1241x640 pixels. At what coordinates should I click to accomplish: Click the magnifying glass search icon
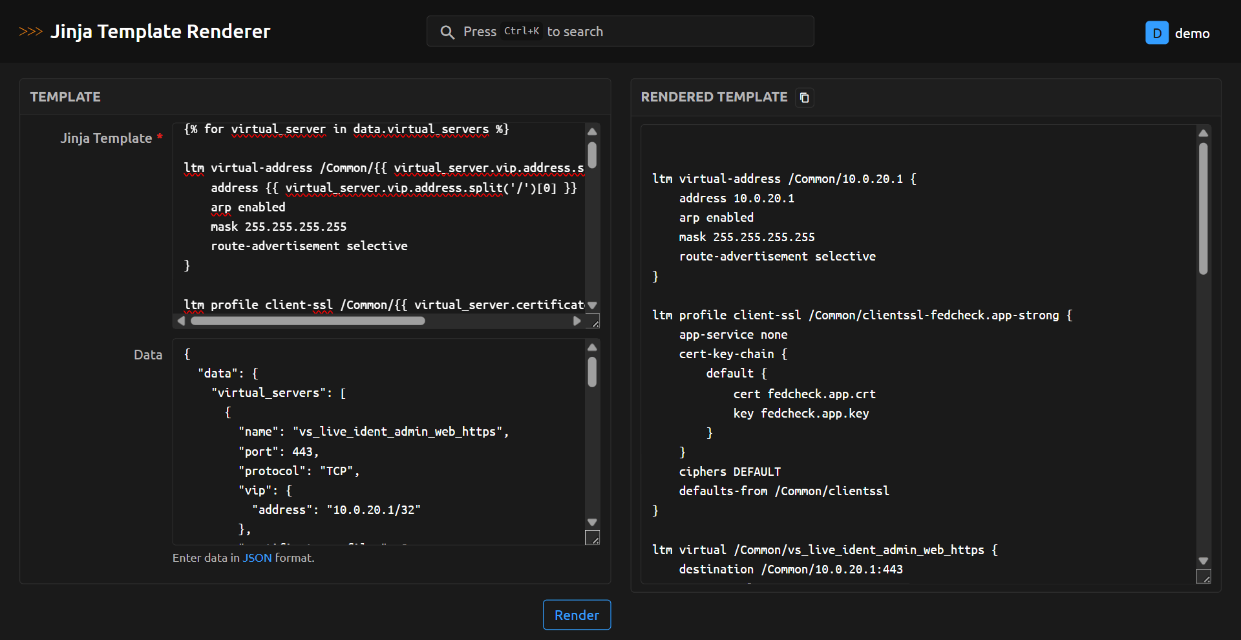(x=447, y=32)
